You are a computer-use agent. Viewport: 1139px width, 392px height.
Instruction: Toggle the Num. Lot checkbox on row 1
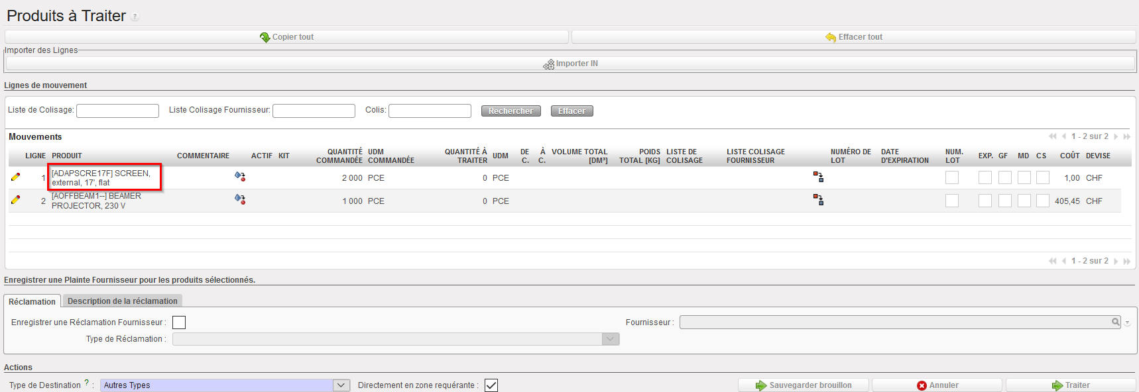point(952,177)
